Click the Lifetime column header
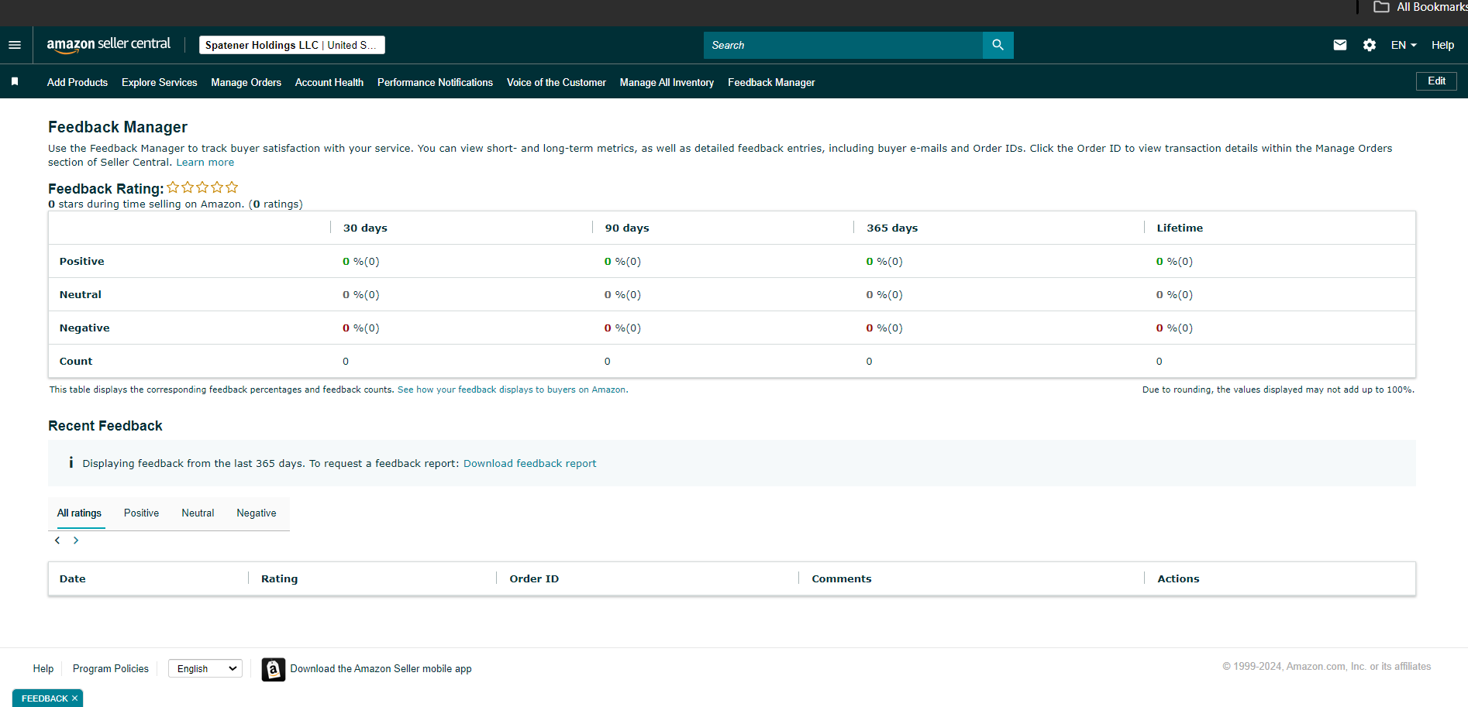1468x707 pixels. (1180, 228)
